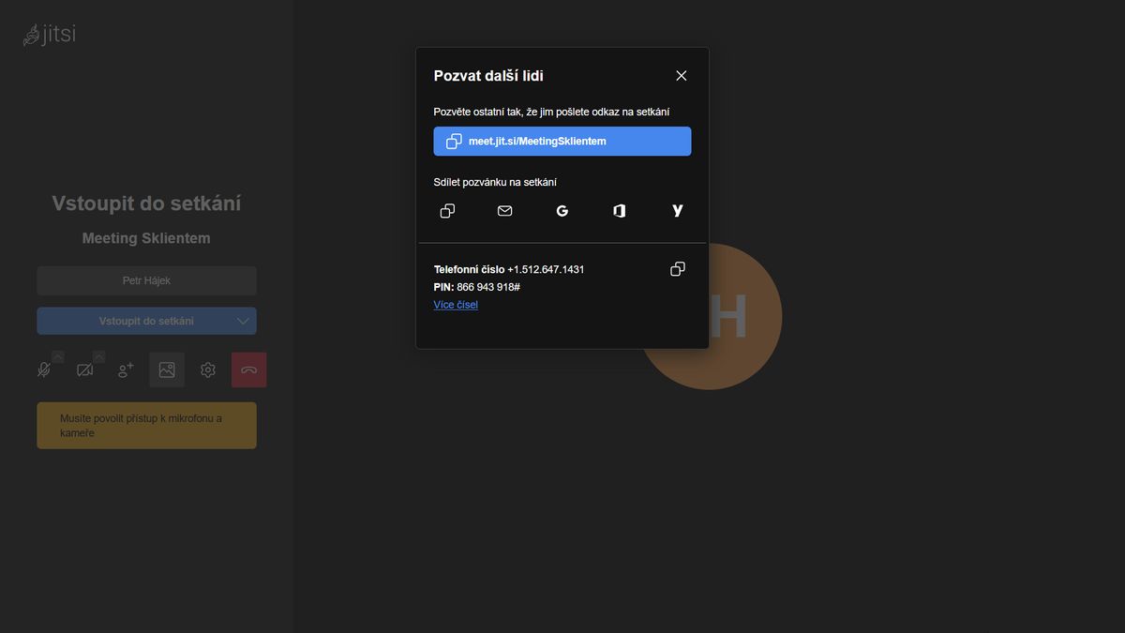Open settings gear icon
Screen dimensions: 1125x633
(208, 370)
